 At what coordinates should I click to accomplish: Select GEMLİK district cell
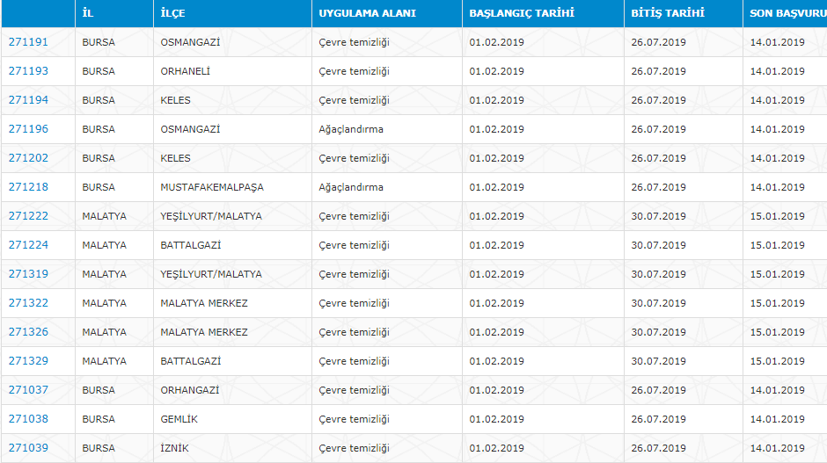[232, 419]
